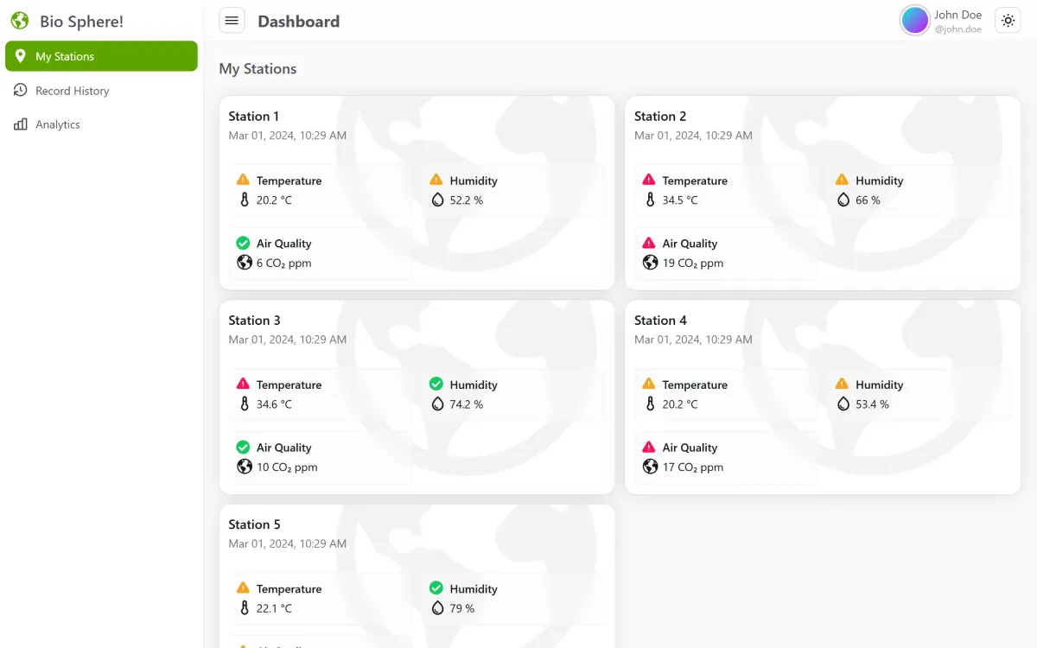Toggle the sidebar hamburger menu
The height and width of the screenshot is (648, 1037).
[232, 21]
